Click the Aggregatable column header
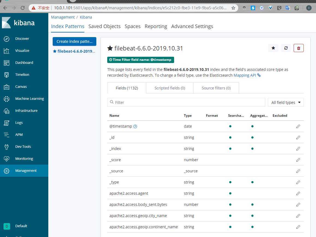 coord(259,116)
